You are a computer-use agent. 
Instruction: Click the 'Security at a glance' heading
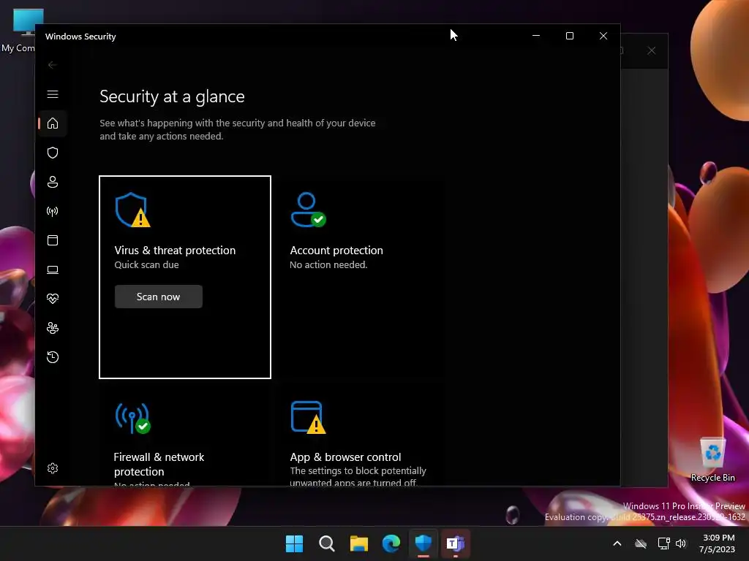pyautogui.click(x=172, y=97)
